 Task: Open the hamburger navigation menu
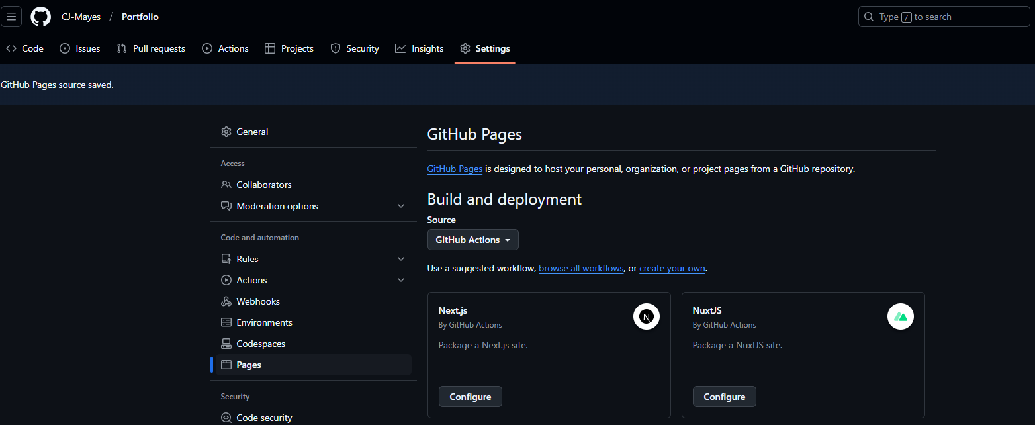pos(11,17)
